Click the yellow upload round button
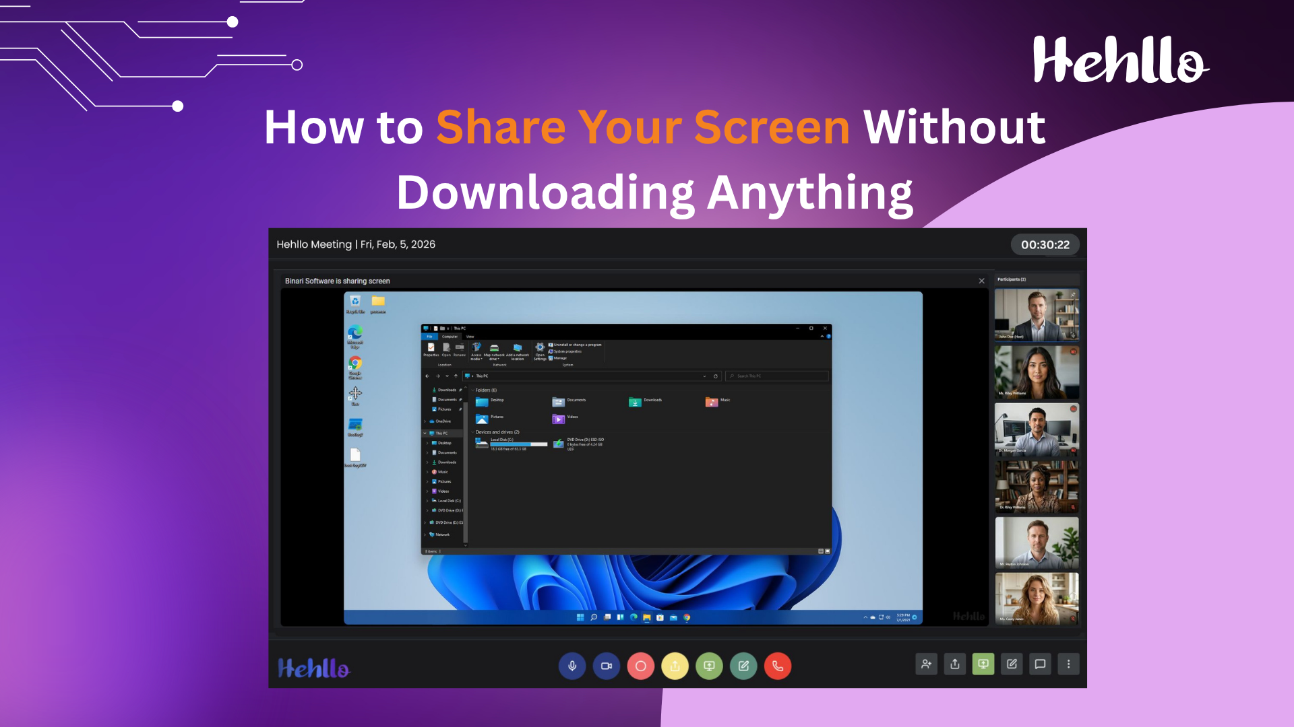1294x727 pixels. (675, 666)
